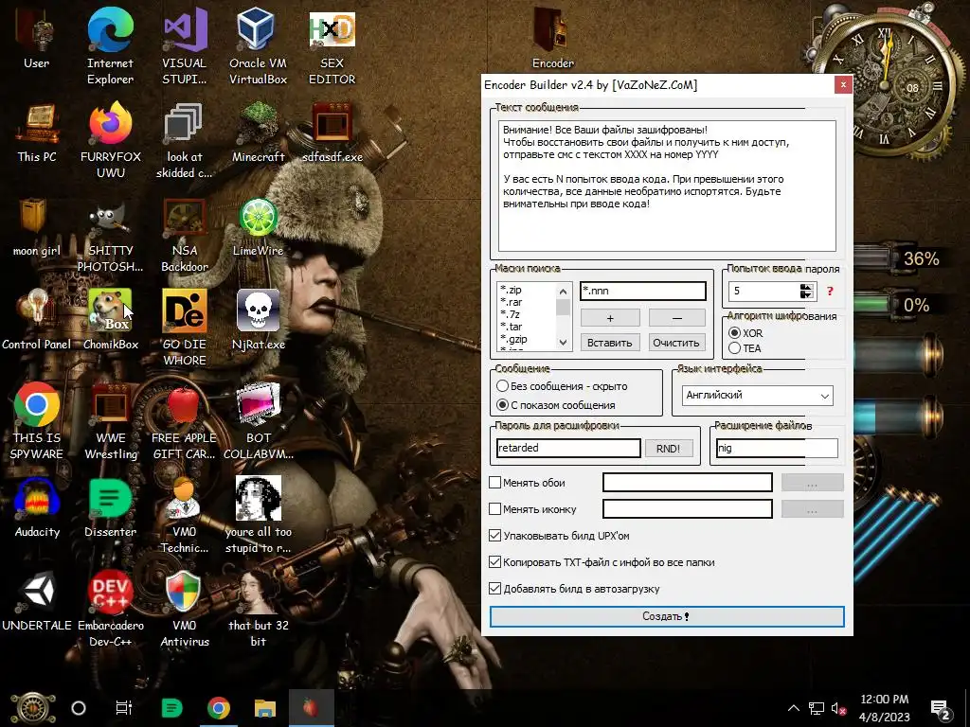Open the 'Английский' language dropdown
This screenshot has height=727, width=970.
pos(758,396)
